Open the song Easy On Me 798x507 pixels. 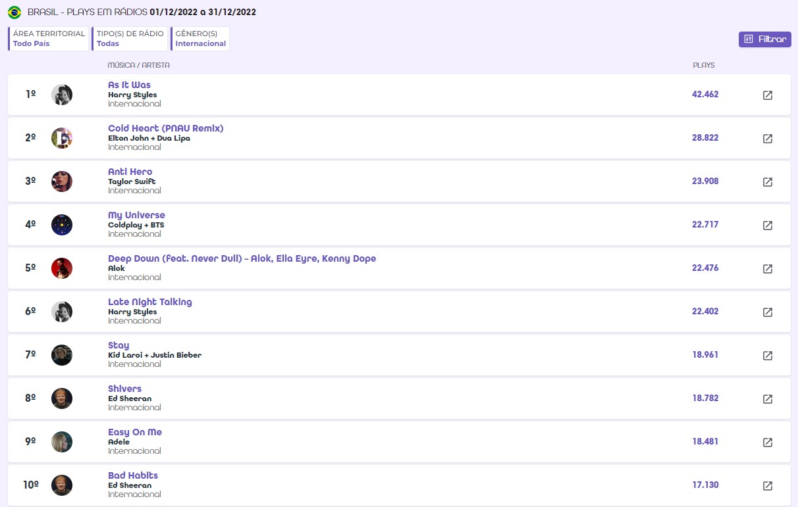pyautogui.click(x=135, y=432)
